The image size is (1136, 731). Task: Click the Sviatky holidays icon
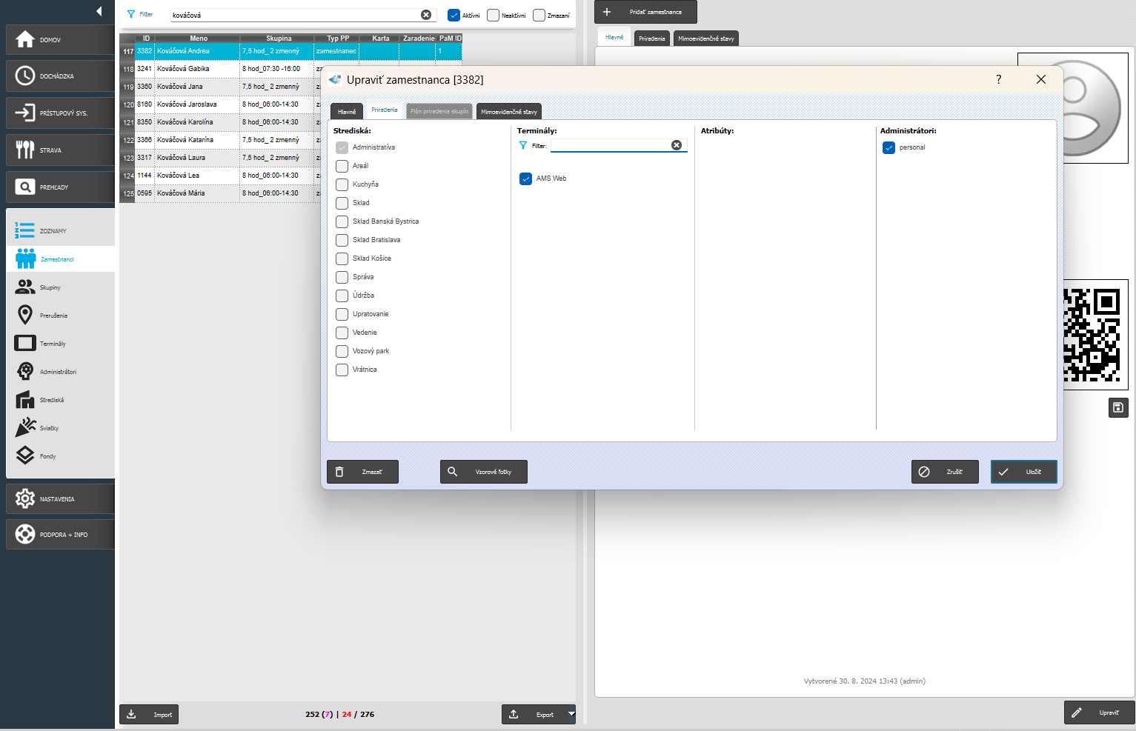[x=25, y=427]
